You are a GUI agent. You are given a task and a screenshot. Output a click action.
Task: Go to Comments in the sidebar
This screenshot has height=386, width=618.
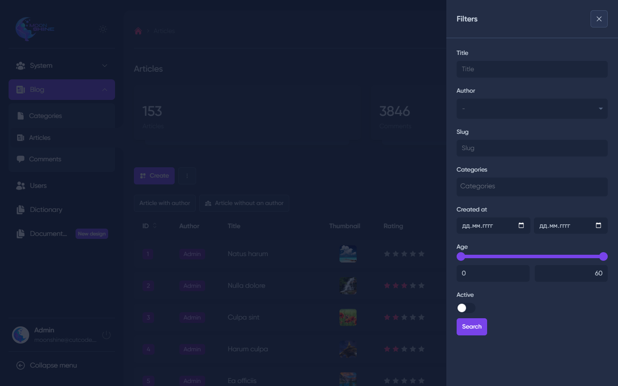(45, 159)
